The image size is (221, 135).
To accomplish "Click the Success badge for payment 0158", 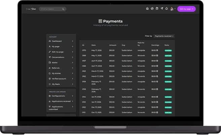I will 168,90.
